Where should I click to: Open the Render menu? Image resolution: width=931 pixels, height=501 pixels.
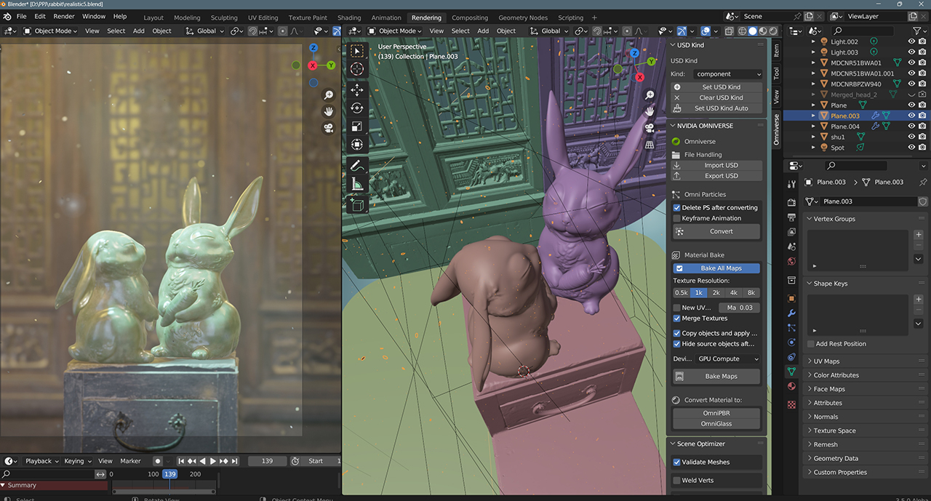tap(64, 16)
